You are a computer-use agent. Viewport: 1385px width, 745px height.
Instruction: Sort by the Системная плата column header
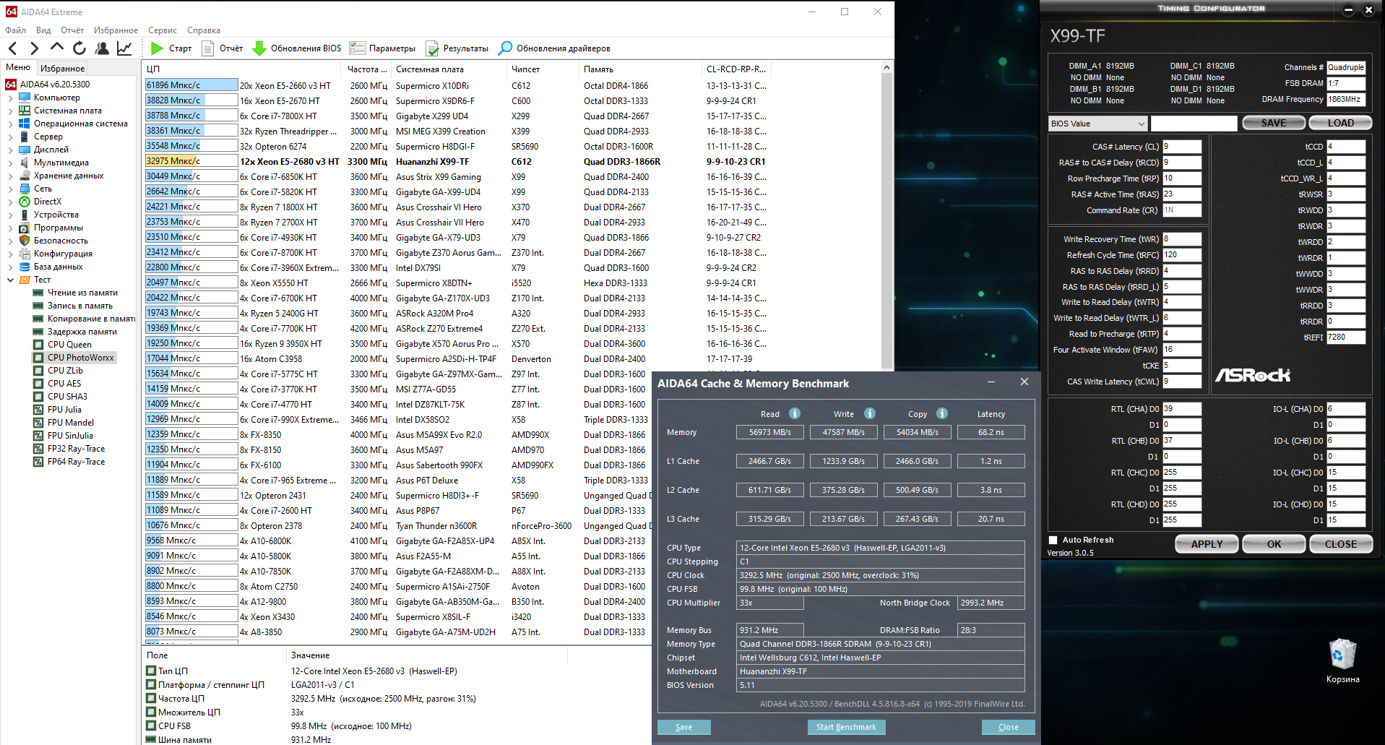tap(449, 69)
